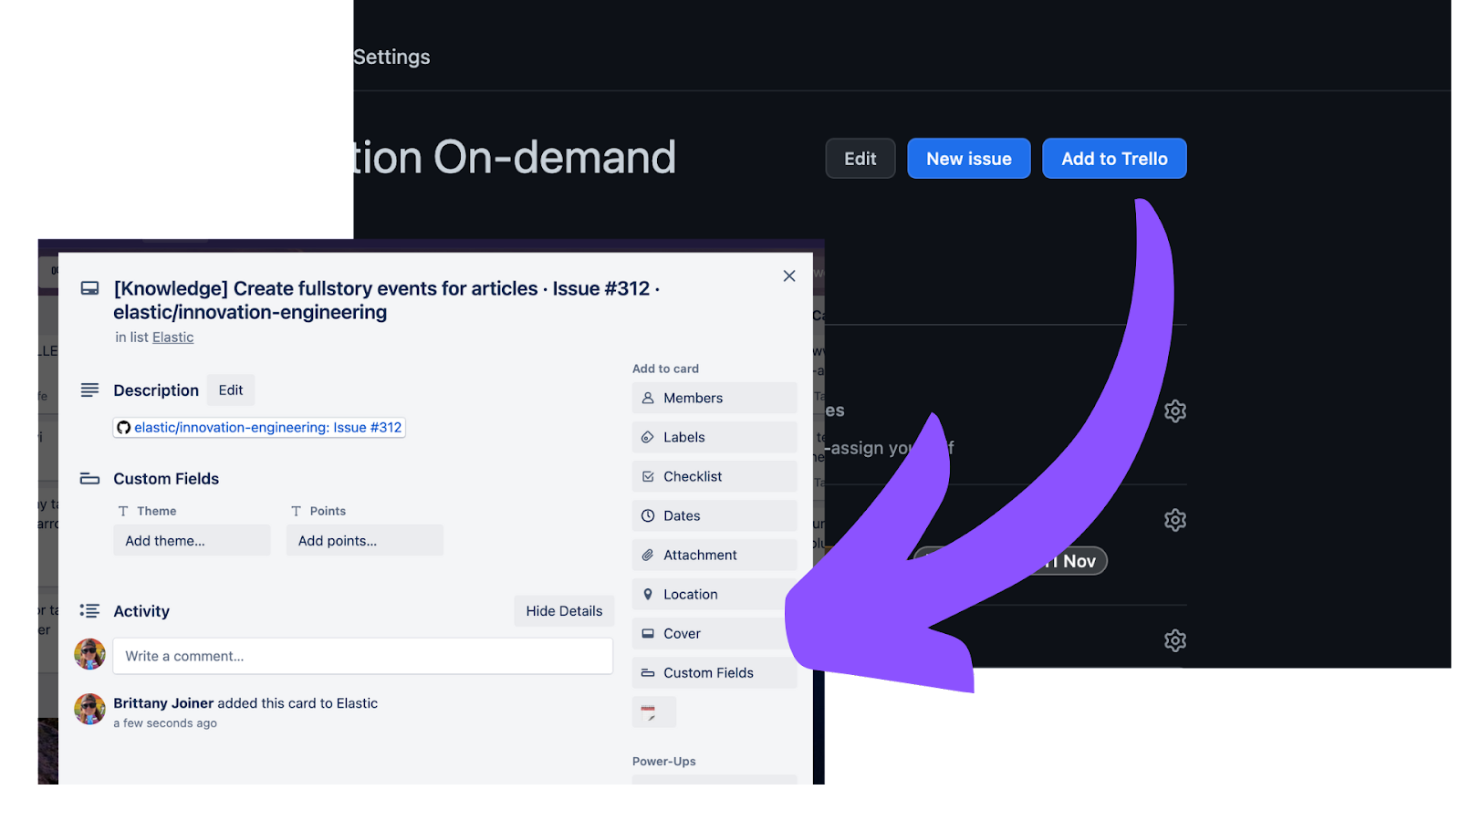
Task: Click the Points field label
Action: [328, 511]
